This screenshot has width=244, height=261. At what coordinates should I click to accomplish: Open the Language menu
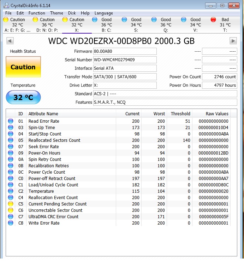coord(104,13)
